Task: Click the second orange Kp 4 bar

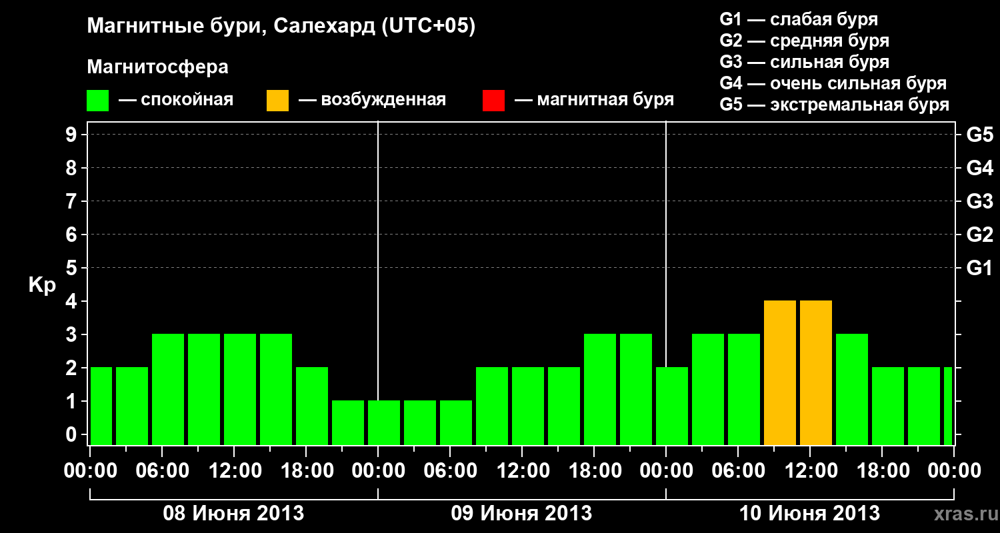Action: pyautogui.click(x=816, y=372)
